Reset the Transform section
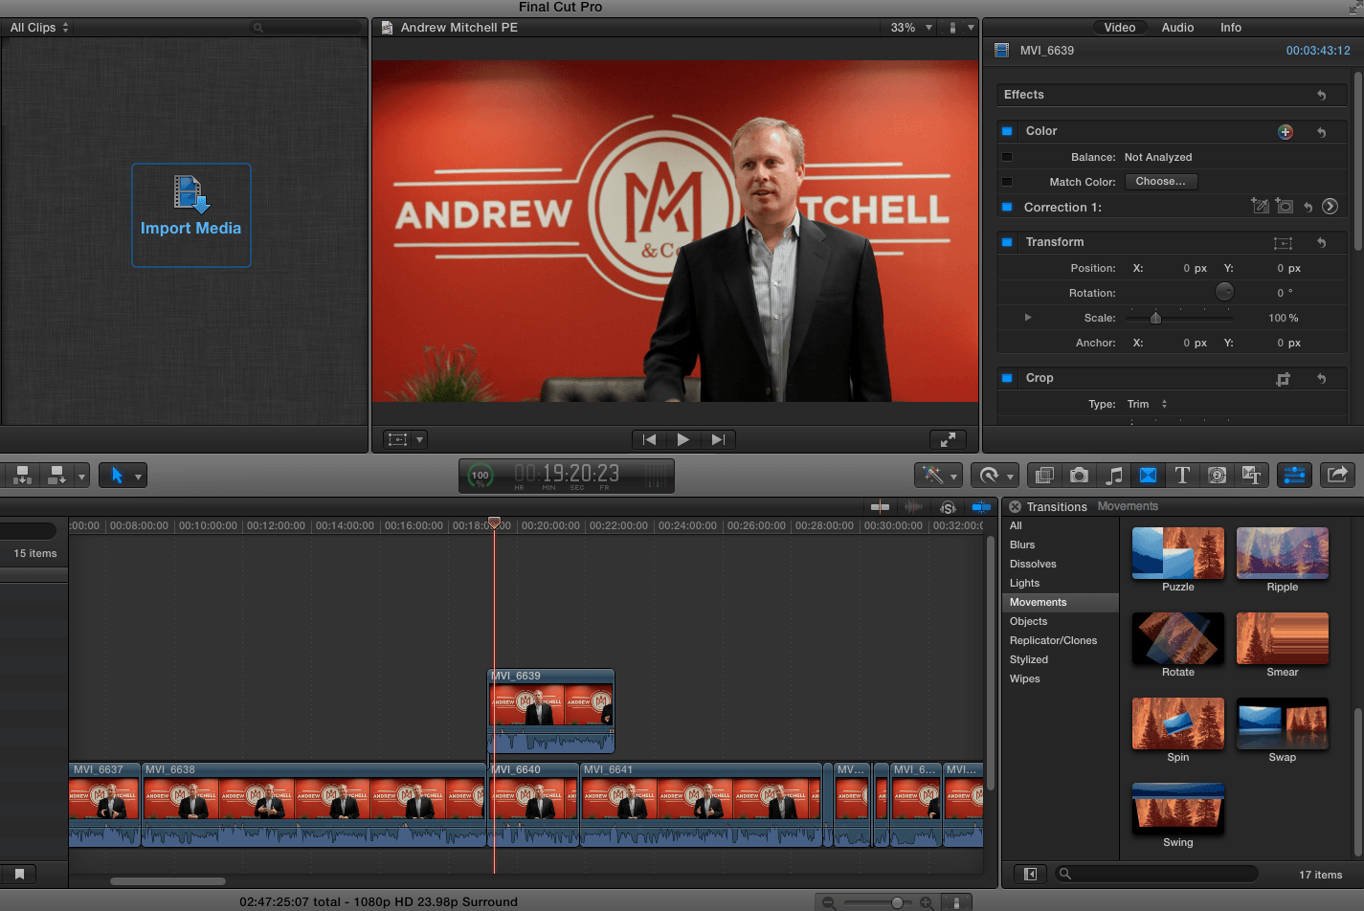1364x911 pixels. point(1322,243)
